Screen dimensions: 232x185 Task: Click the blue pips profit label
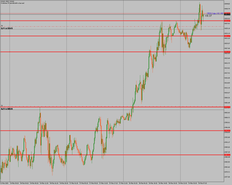215,13
